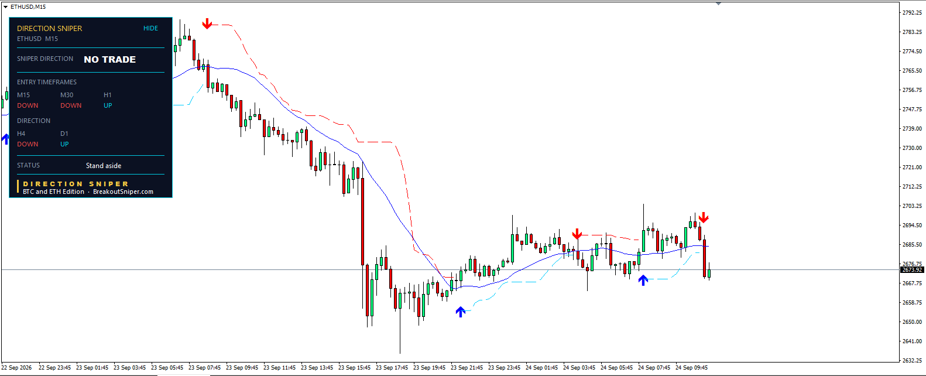
Task: Click the 2792.25 price axis label
Action: (x=912, y=12)
